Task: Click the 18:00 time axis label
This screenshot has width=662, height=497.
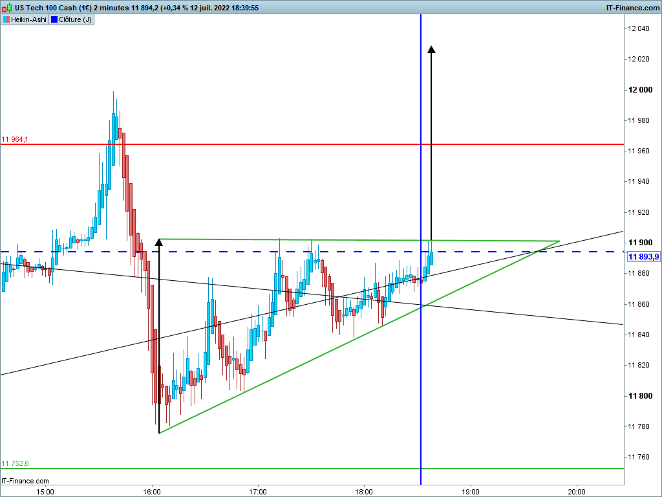Action: (363, 492)
